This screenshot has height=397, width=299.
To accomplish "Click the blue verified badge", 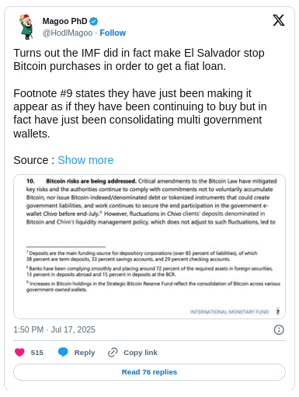I will click(x=93, y=21).
